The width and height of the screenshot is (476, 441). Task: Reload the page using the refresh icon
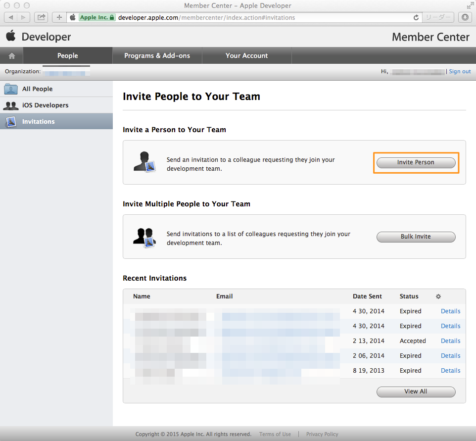(416, 17)
